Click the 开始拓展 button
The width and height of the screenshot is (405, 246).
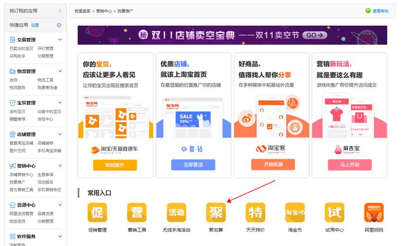tap(273, 164)
